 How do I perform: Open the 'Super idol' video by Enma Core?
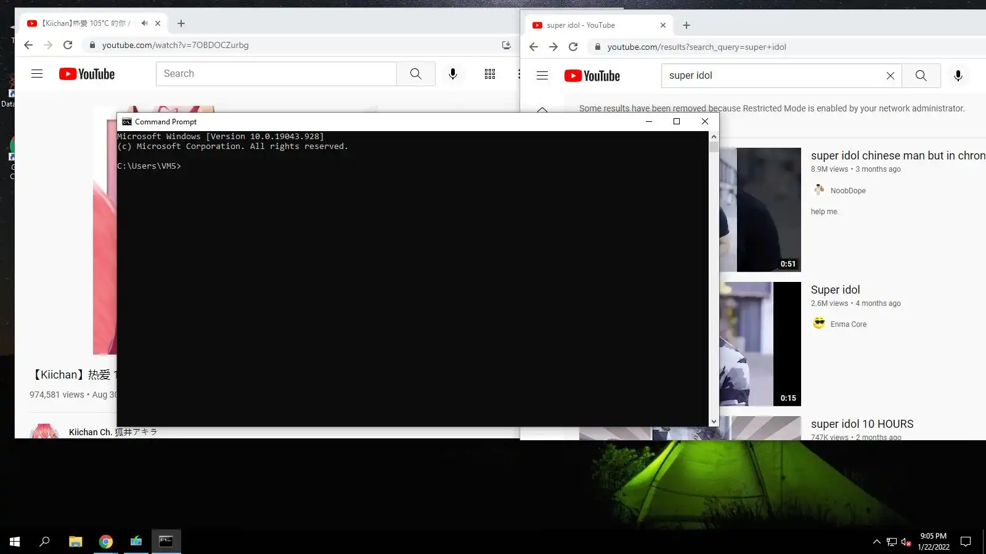(836, 290)
